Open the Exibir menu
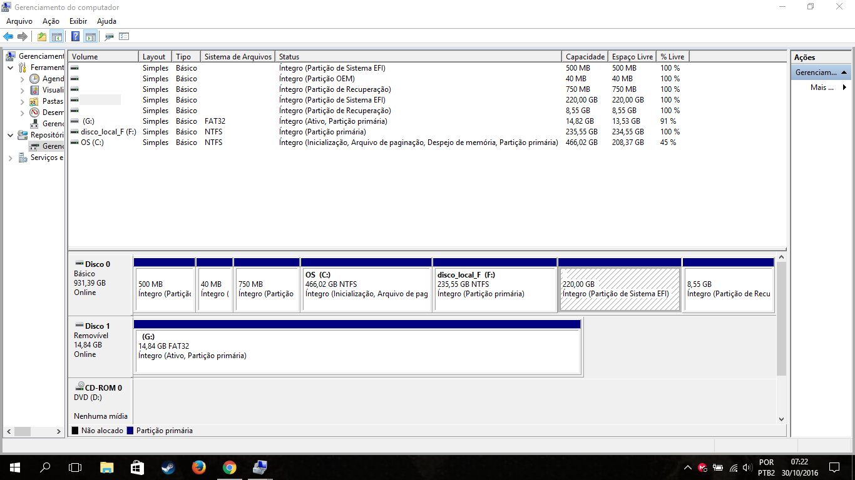This screenshot has width=855, height=480. click(78, 21)
